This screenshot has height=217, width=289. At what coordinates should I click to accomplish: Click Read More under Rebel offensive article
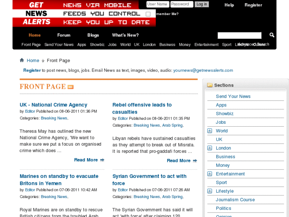[178, 161]
